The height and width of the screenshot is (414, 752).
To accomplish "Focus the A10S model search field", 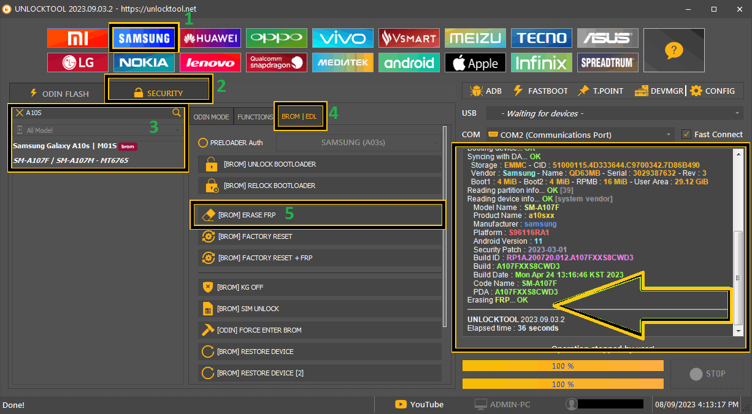I will pyautogui.click(x=98, y=113).
